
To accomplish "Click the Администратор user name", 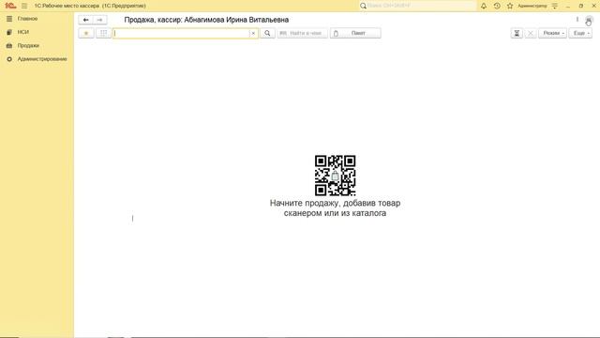I will tap(532, 6).
